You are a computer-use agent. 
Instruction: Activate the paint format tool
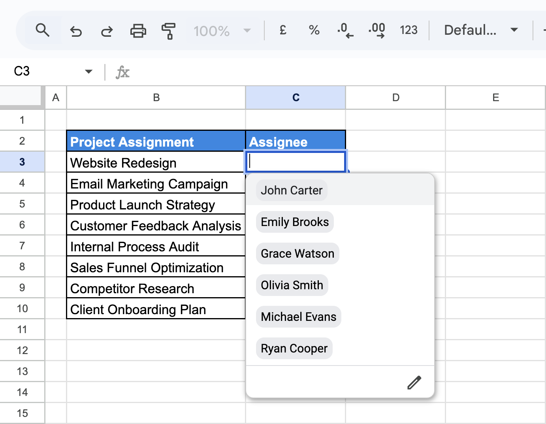168,31
